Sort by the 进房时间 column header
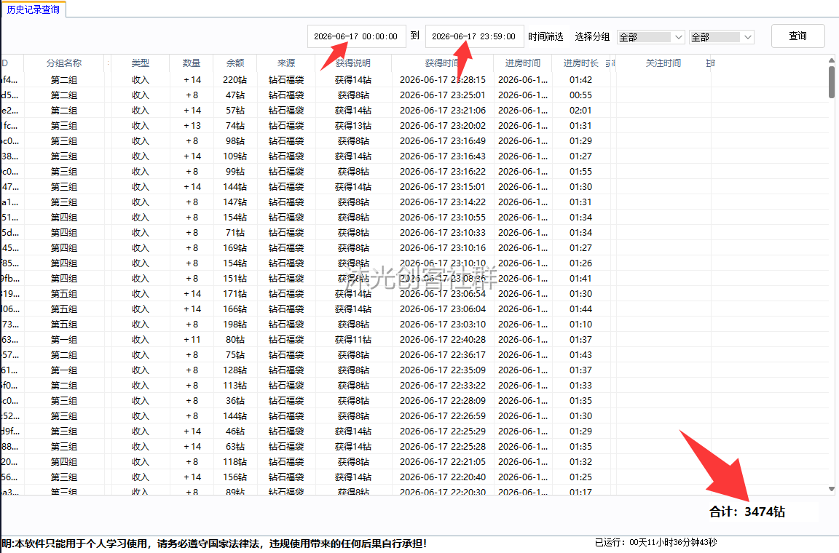The image size is (839, 553). pos(523,63)
